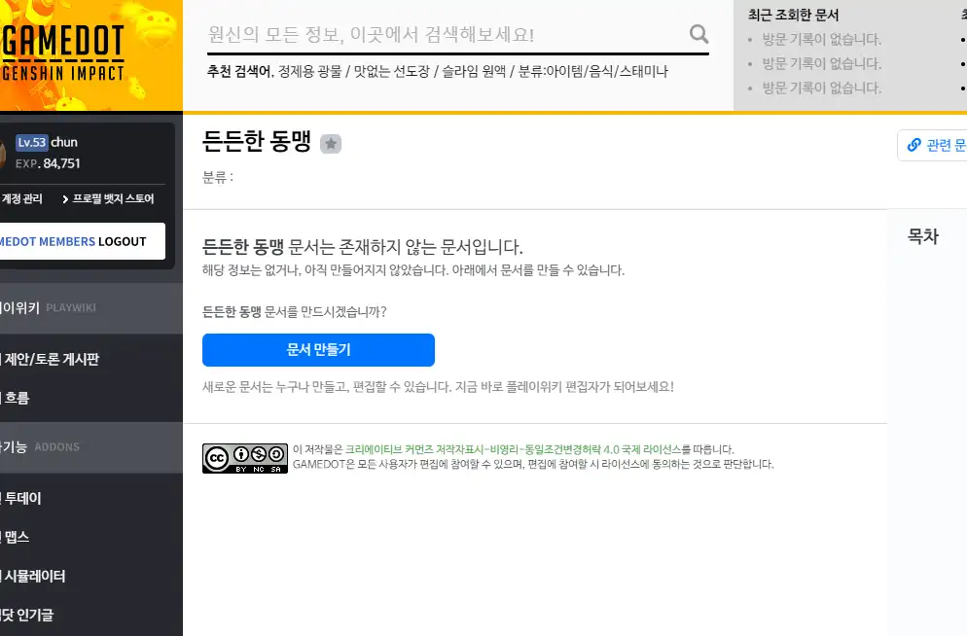
Task: Click the GAMEDOT Genshin Impact logo
Action: coord(64,54)
